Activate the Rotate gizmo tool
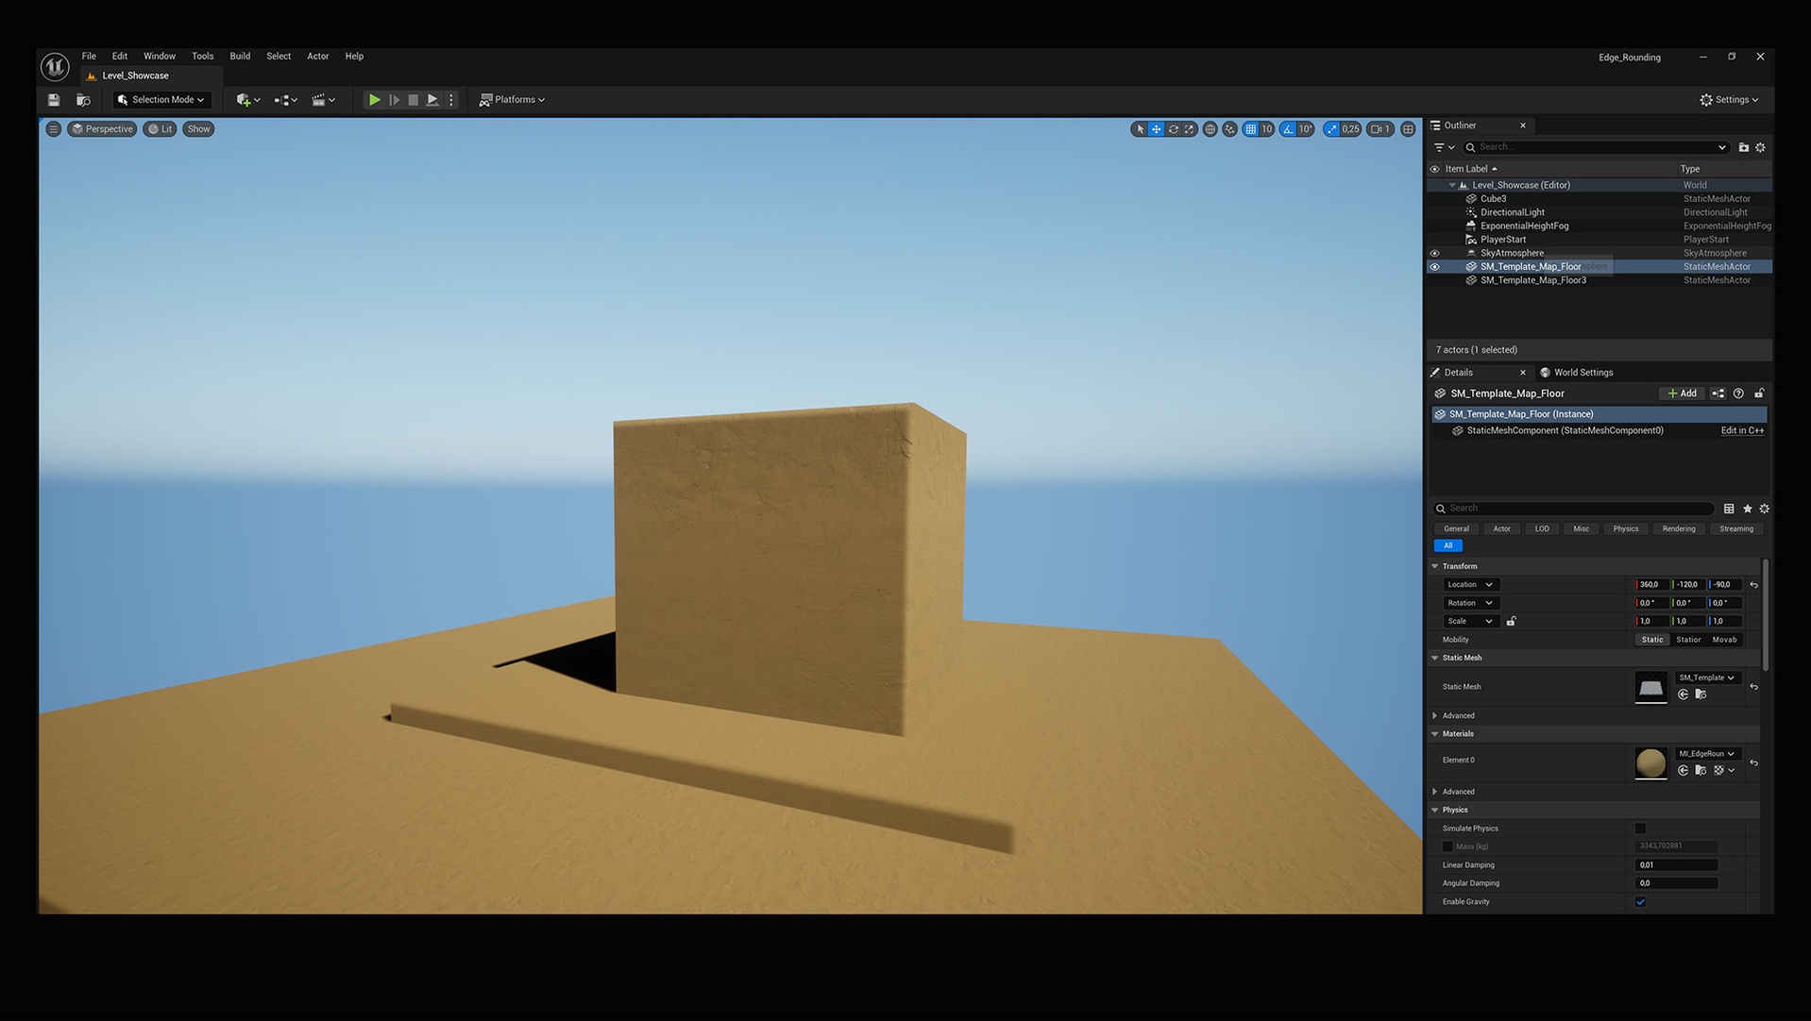Viewport: 1811px width, 1021px height. tap(1174, 129)
